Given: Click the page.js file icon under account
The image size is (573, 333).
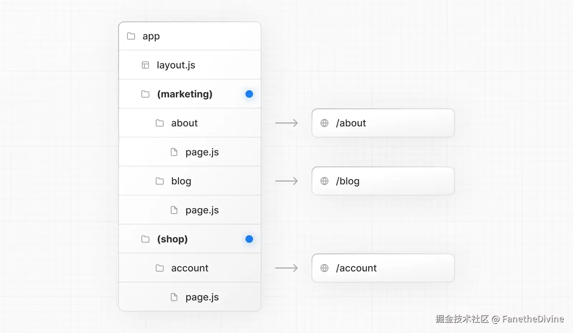Looking at the screenshot, I should click(174, 297).
